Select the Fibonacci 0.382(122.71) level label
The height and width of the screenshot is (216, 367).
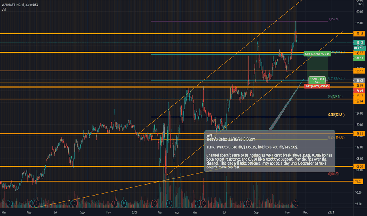336,115
